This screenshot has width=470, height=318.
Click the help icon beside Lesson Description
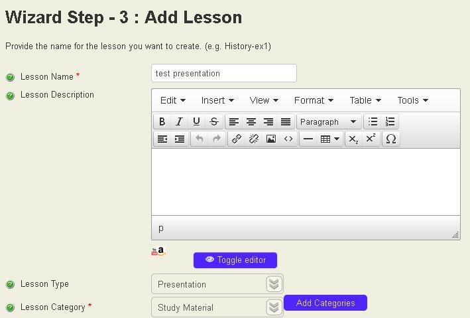click(x=10, y=96)
